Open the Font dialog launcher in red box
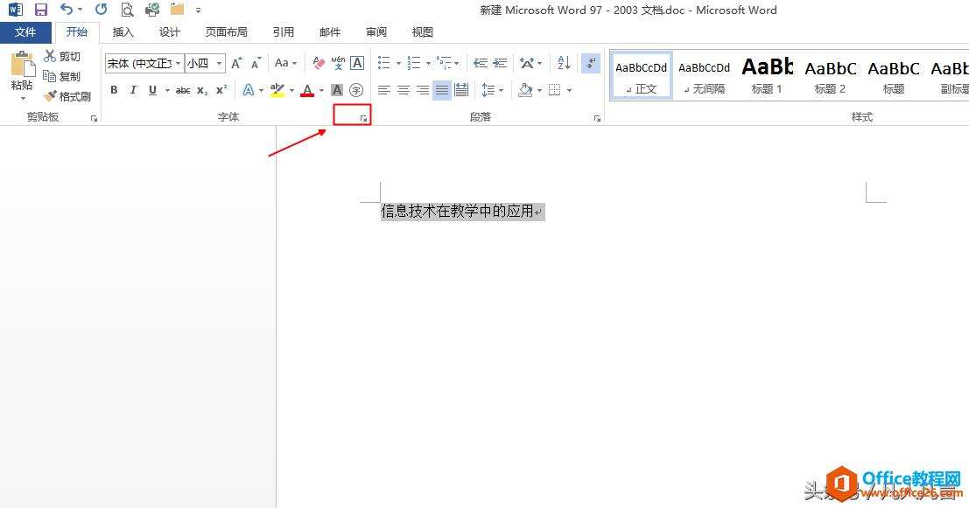This screenshot has width=969, height=508. pos(362,118)
